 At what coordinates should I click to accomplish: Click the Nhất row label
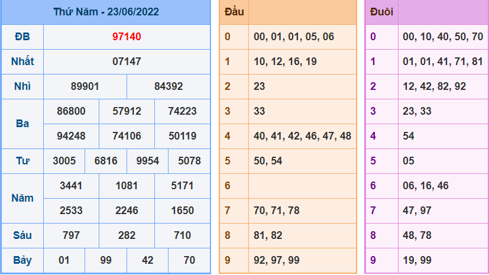point(22,62)
